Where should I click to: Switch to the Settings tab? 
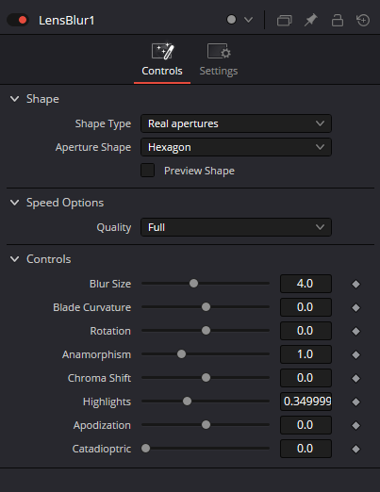point(219,60)
